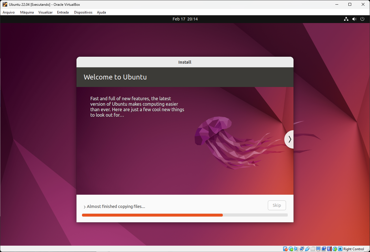Click the Ubuntu volume speaker icon
This screenshot has width=370, height=252.
click(x=354, y=19)
